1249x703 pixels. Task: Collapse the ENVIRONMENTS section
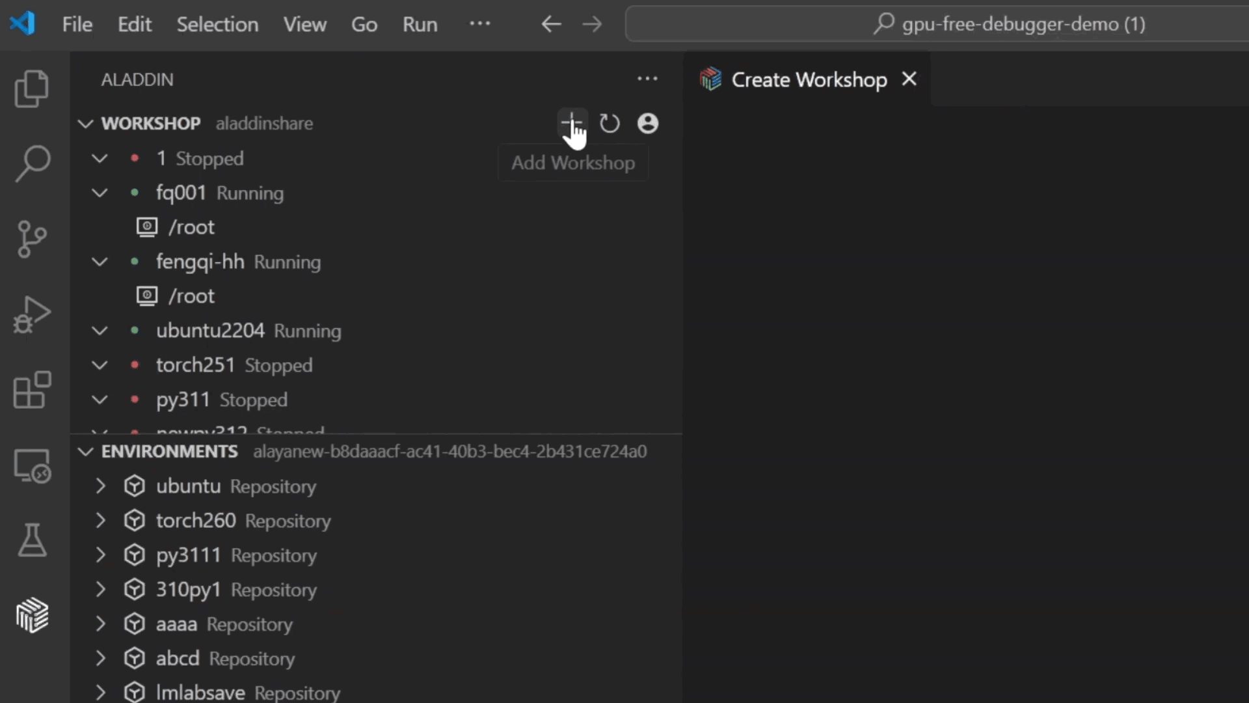tap(85, 452)
